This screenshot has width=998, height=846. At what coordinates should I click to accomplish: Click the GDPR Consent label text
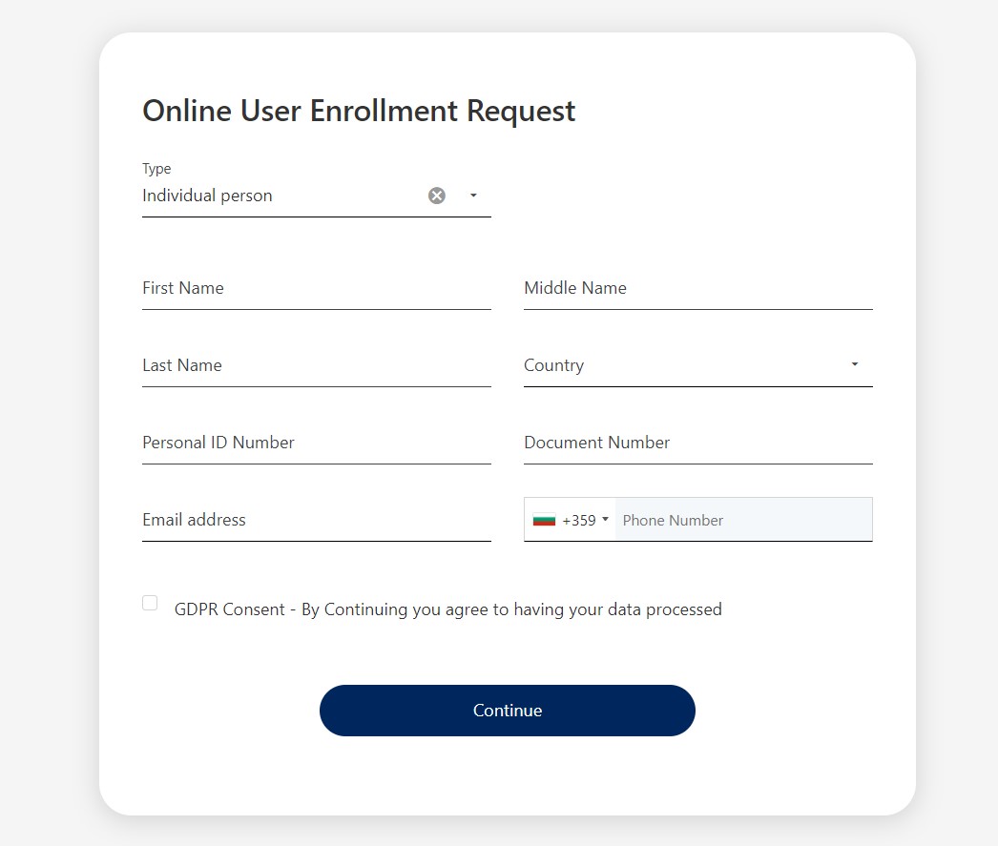click(447, 609)
